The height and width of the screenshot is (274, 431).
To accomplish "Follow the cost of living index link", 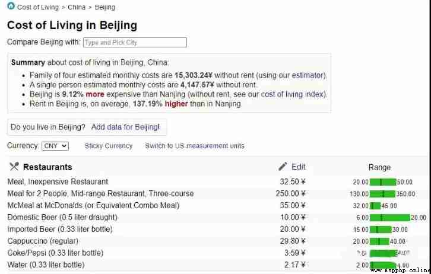I will pyautogui.click(x=292, y=94).
